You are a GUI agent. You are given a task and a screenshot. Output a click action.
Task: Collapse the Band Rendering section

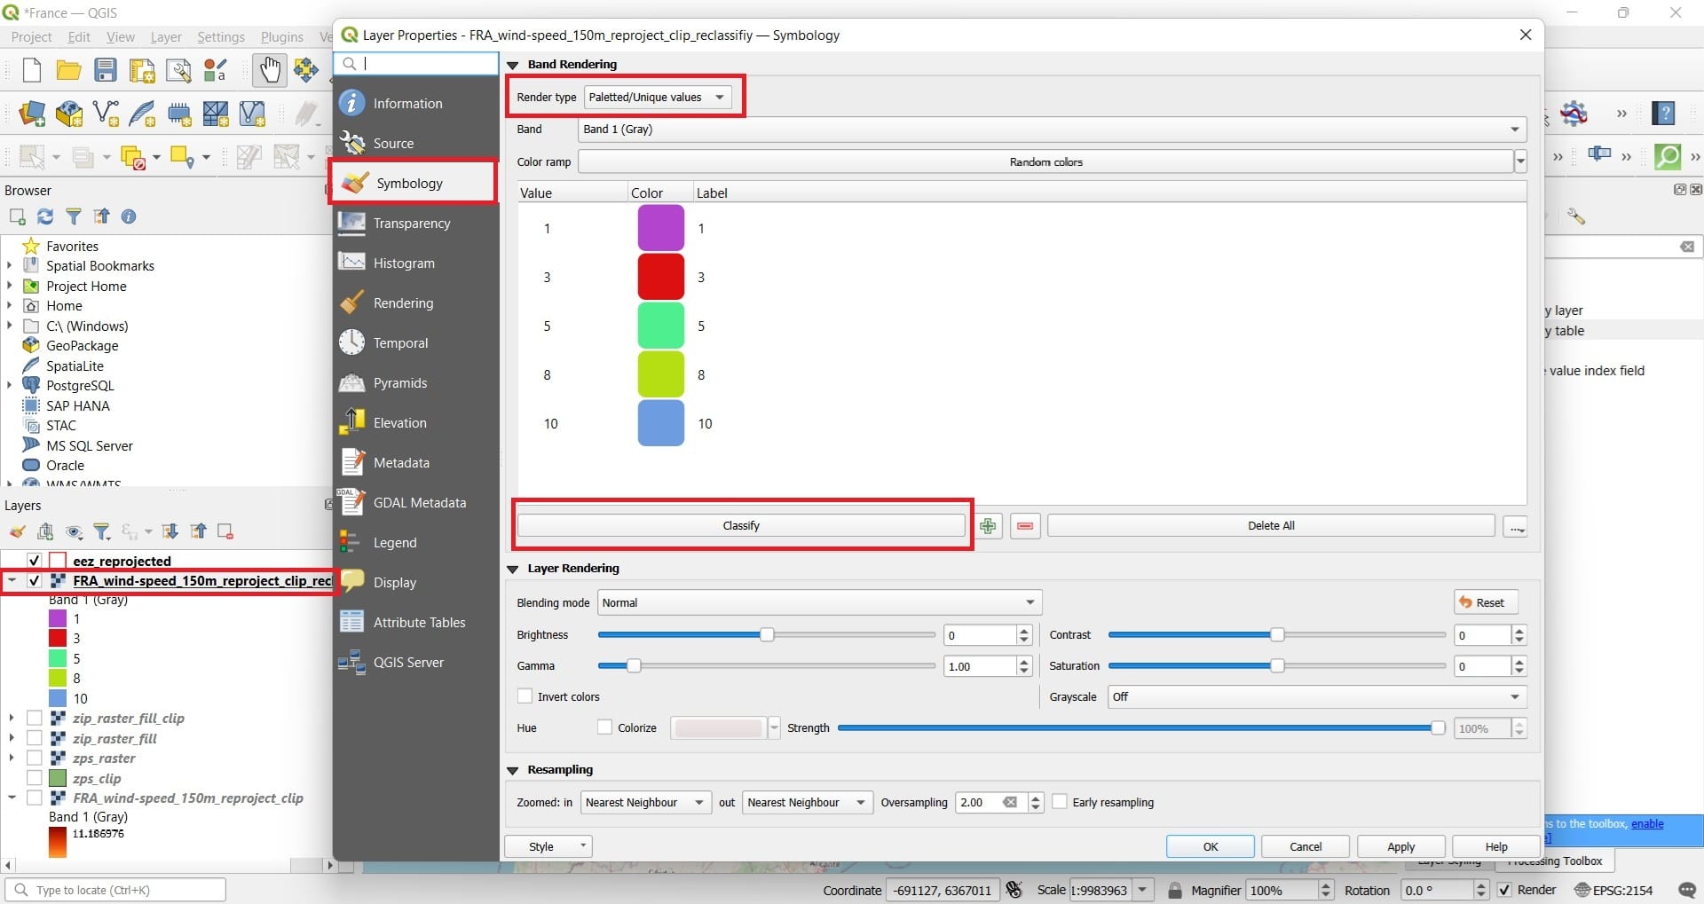[x=513, y=65]
